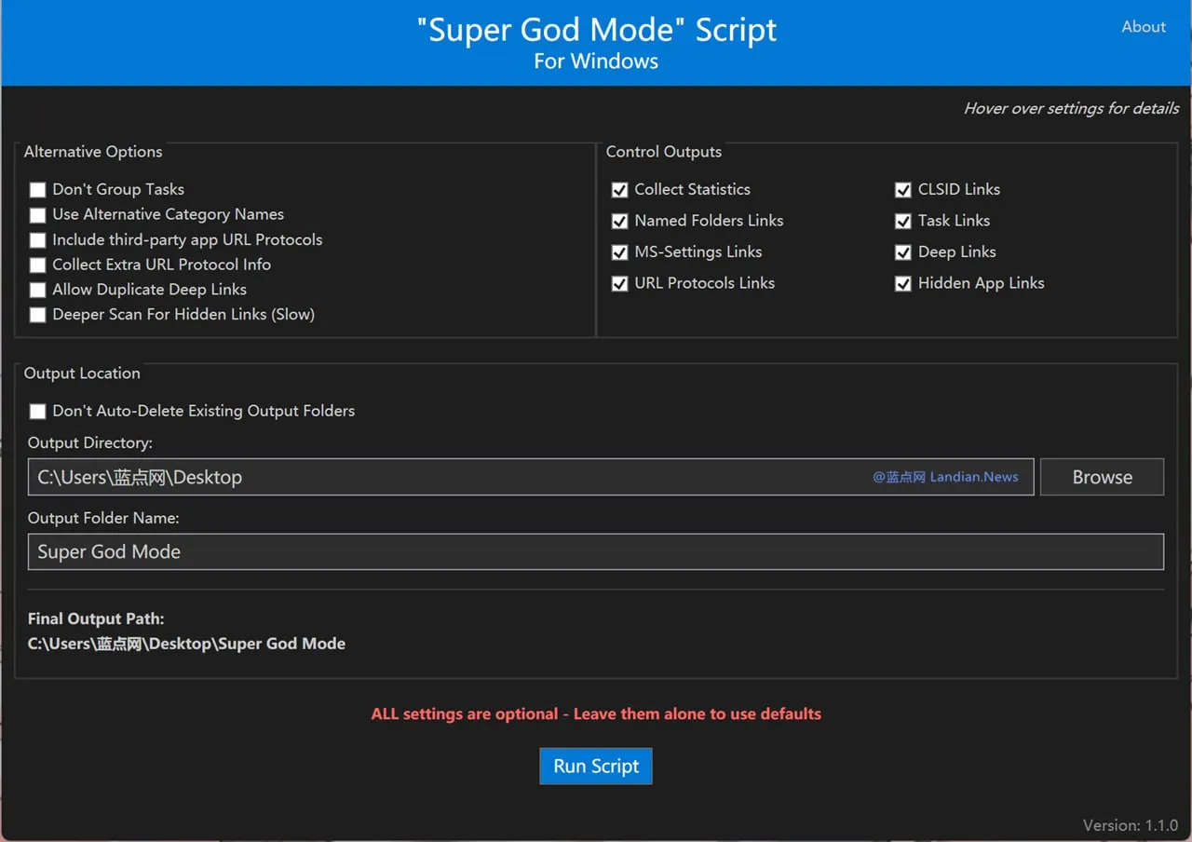Disable Hidden App Links output
Image resolution: width=1192 pixels, height=842 pixels.
point(902,284)
